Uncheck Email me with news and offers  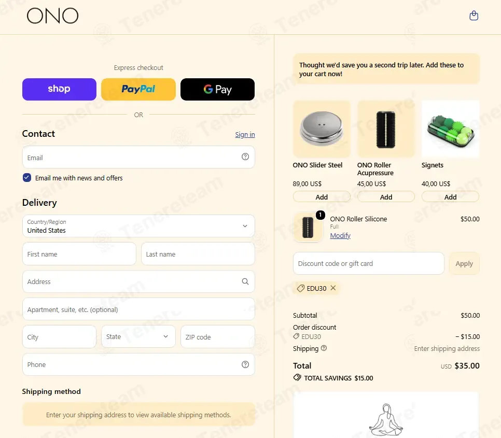[x=27, y=178]
